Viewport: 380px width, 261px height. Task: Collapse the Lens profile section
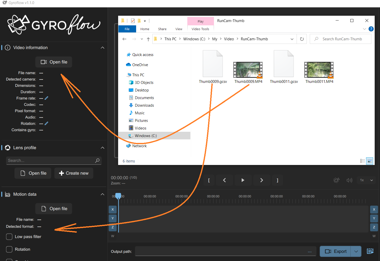(x=102, y=148)
